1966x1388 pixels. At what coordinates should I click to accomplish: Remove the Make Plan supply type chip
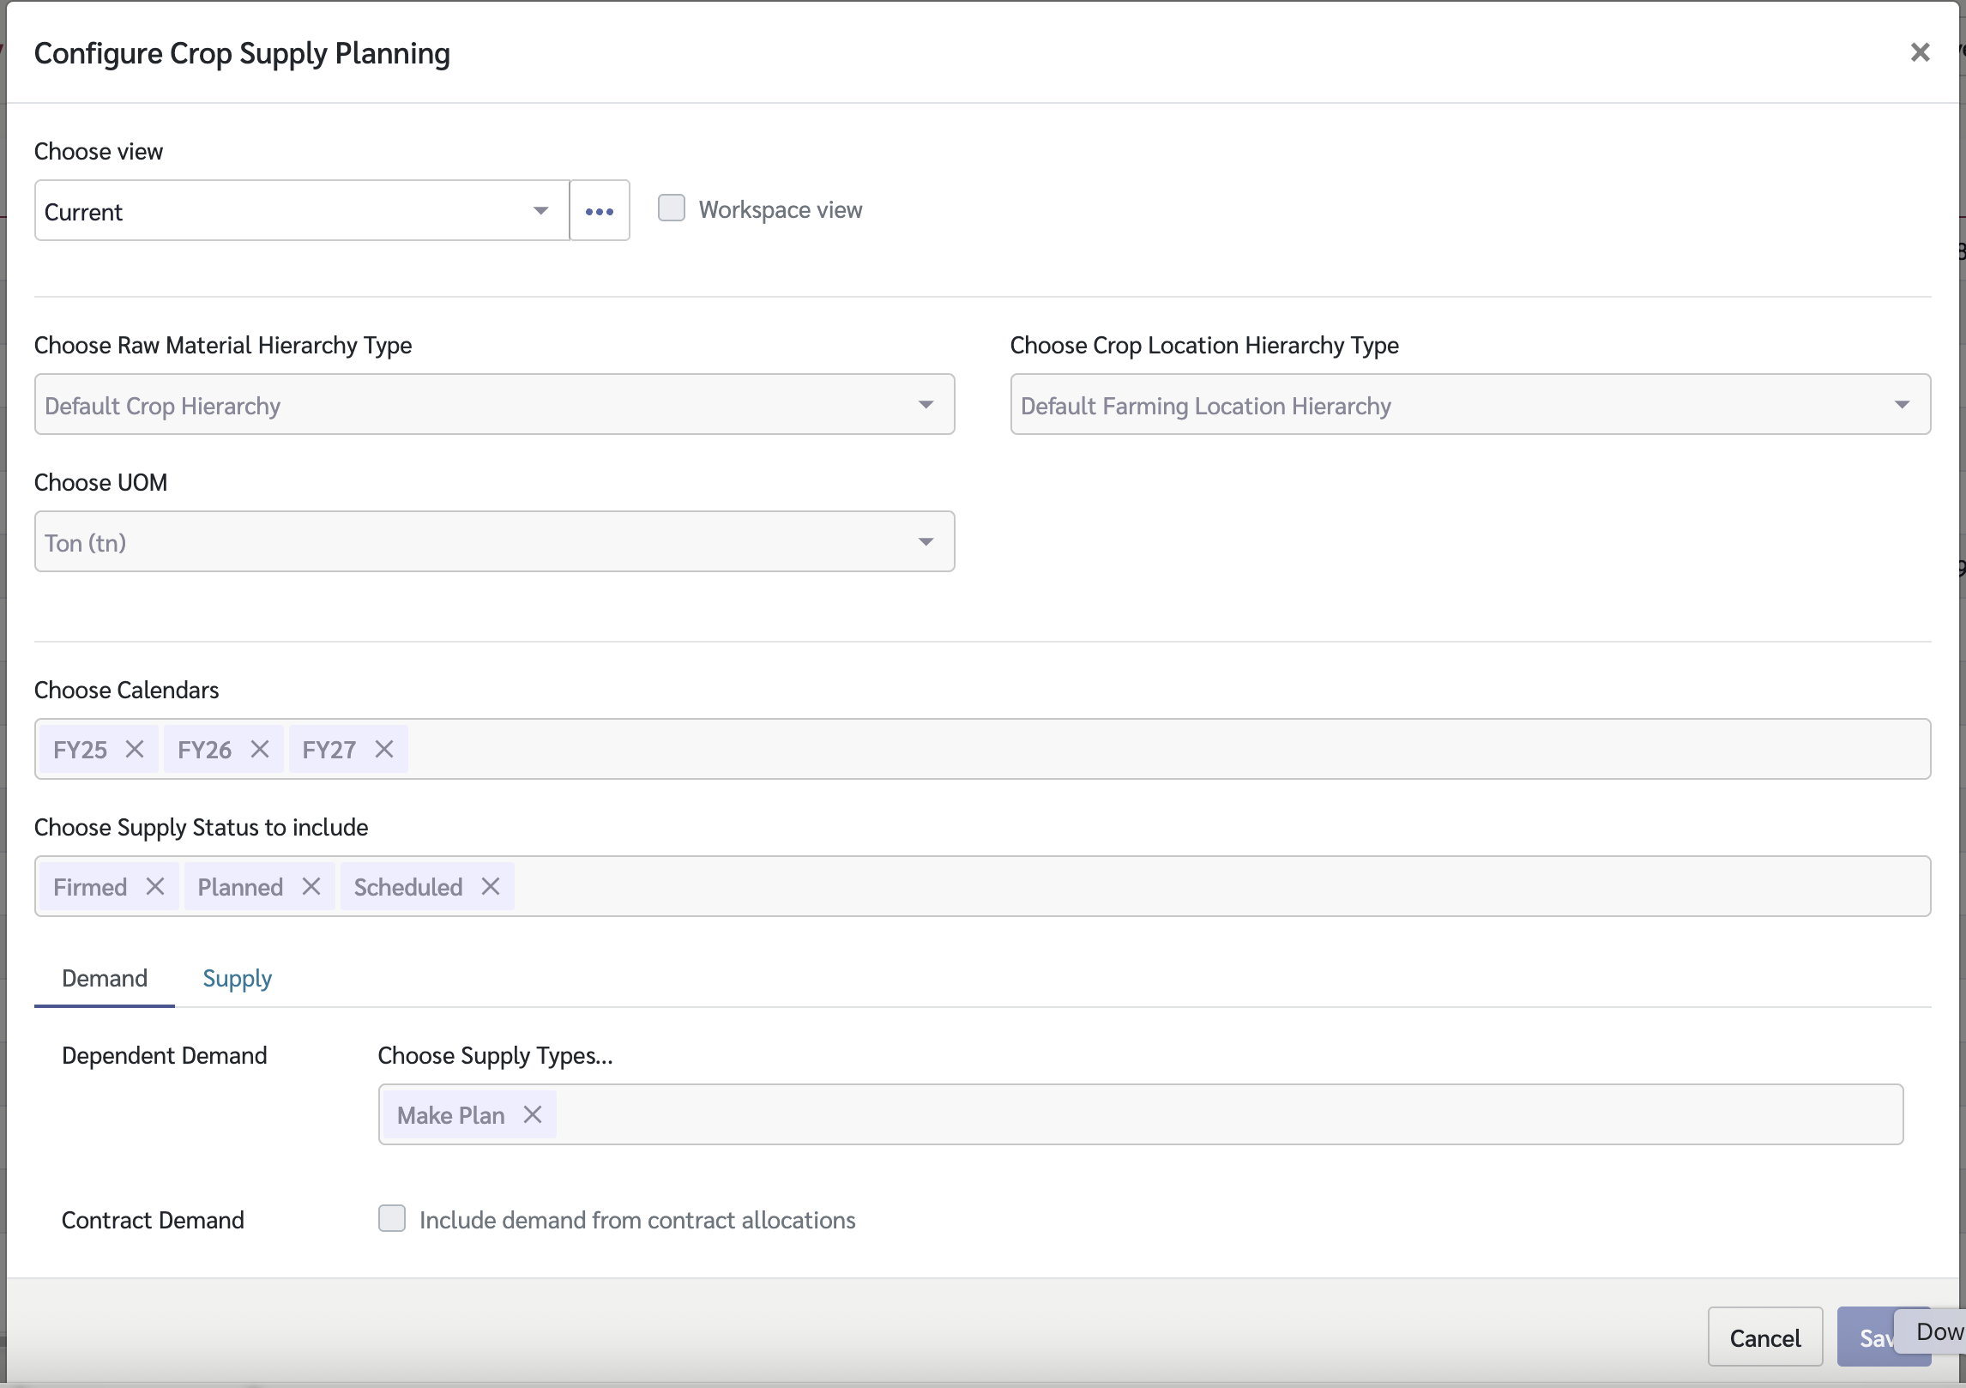pyautogui.click(x=532, y=1113)
